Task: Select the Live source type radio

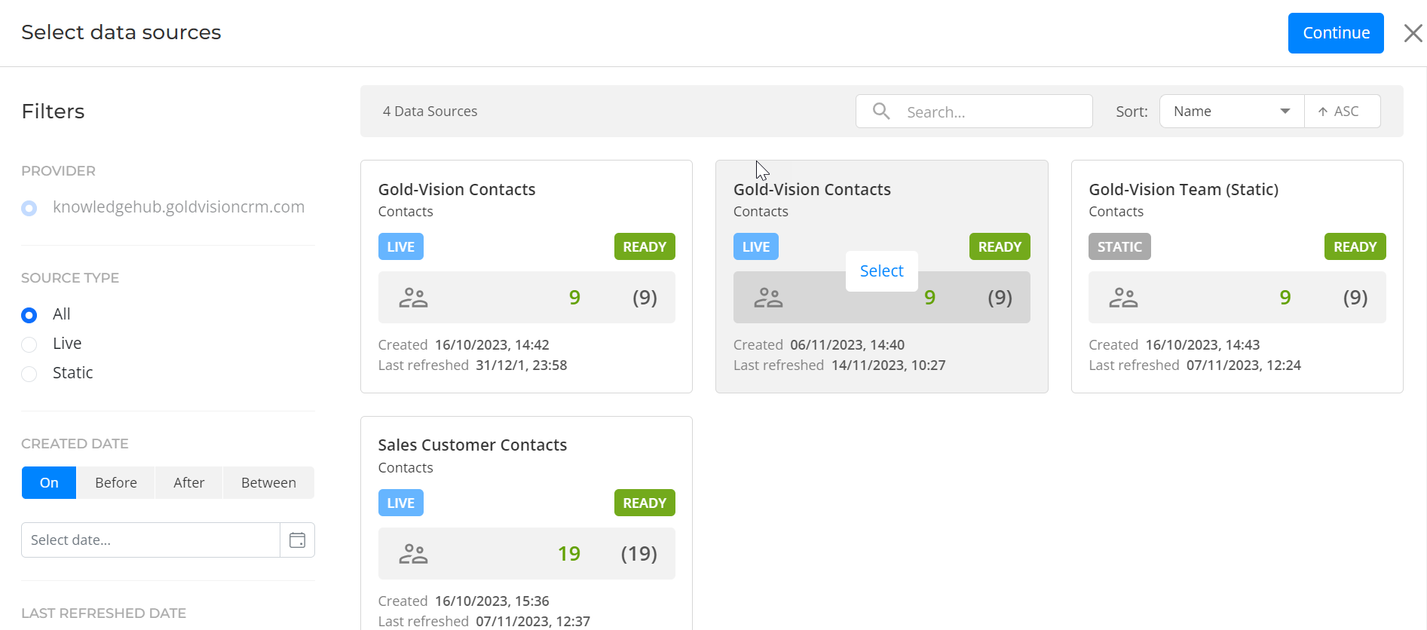Action: coord(29,344)
